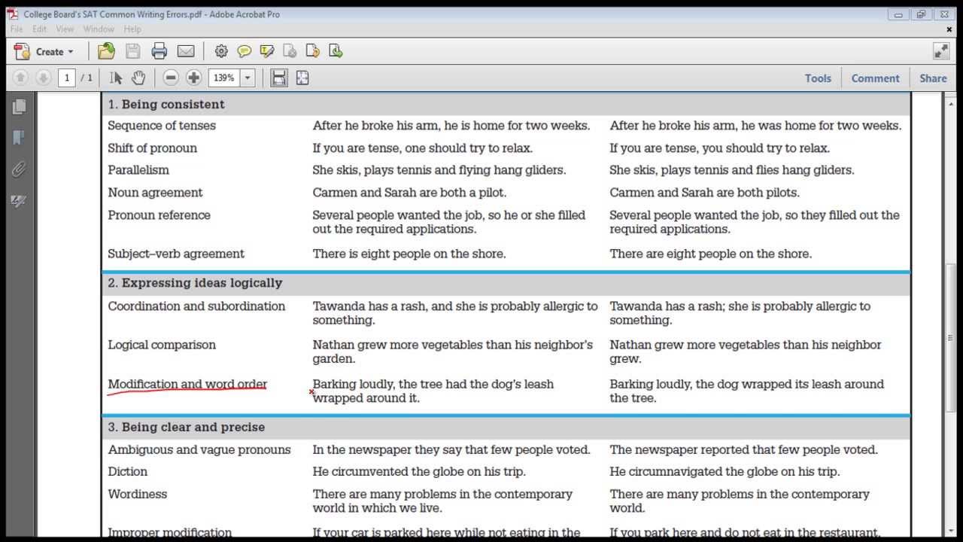
Task: Toggle read mode using top-right expand icon
Action: coord(941,51)
